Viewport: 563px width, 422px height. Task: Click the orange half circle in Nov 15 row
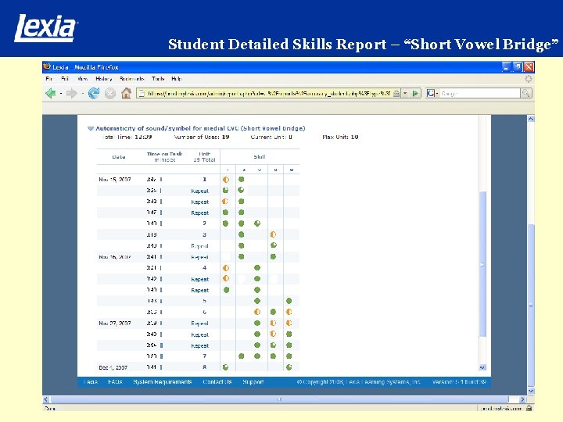[x=226, y=180]
